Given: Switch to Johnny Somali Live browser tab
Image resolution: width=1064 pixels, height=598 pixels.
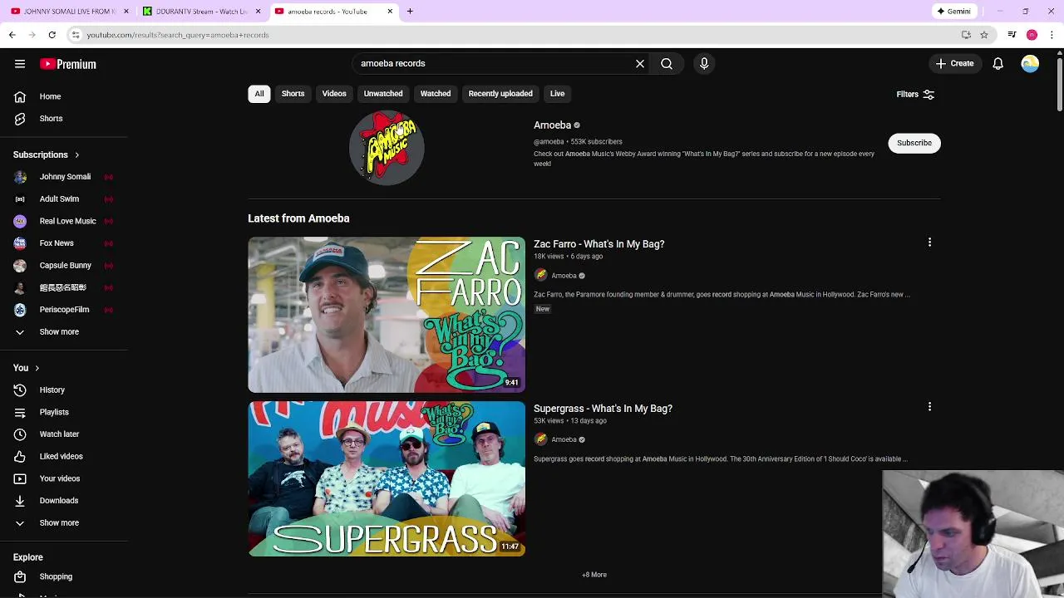Looking at the screenshot, I should [68, 11].
